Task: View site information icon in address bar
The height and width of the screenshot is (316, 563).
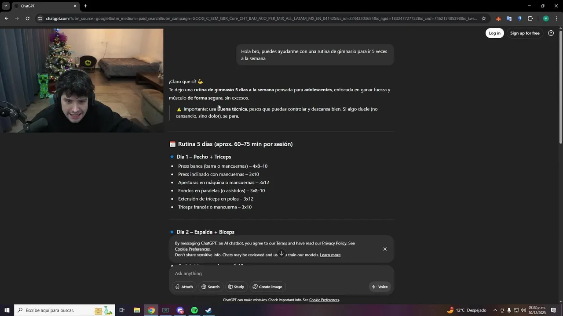Action: 40,18
